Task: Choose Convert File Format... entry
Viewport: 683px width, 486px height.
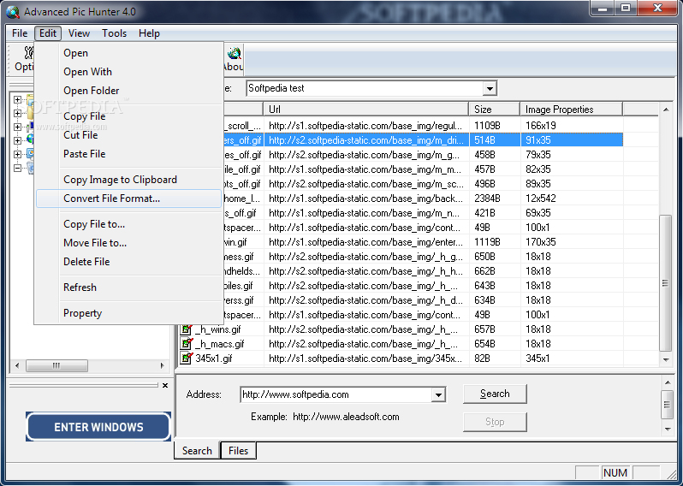Action: [129, 199]
